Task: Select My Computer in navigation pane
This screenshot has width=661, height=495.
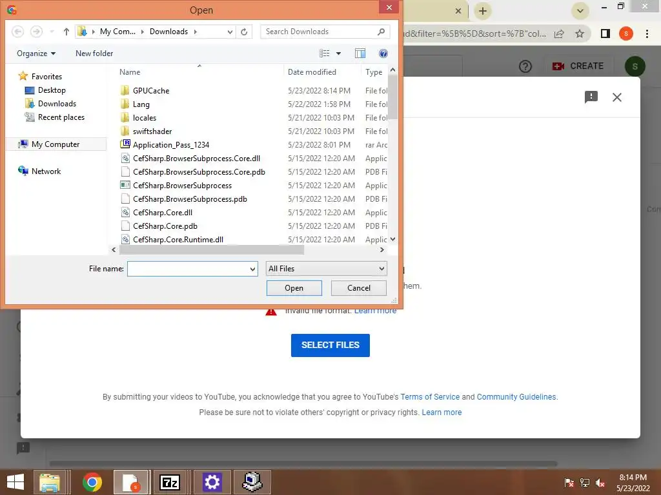Action: [x=56, y=144]
